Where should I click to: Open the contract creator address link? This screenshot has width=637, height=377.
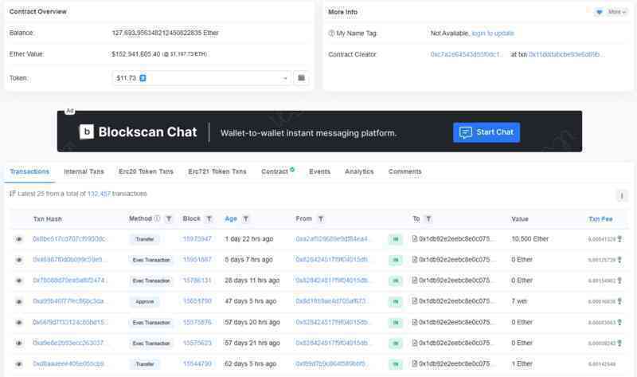pyautogui.click(x=467, y=54)
